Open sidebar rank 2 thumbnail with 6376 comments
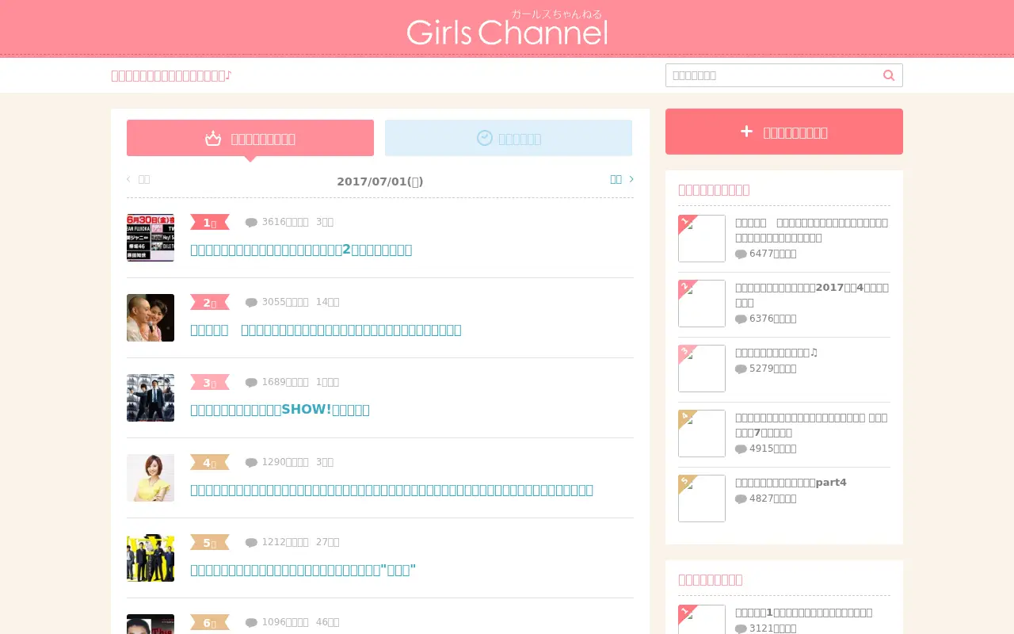The height and width of the screenshot is (634, 1014). 702,304
